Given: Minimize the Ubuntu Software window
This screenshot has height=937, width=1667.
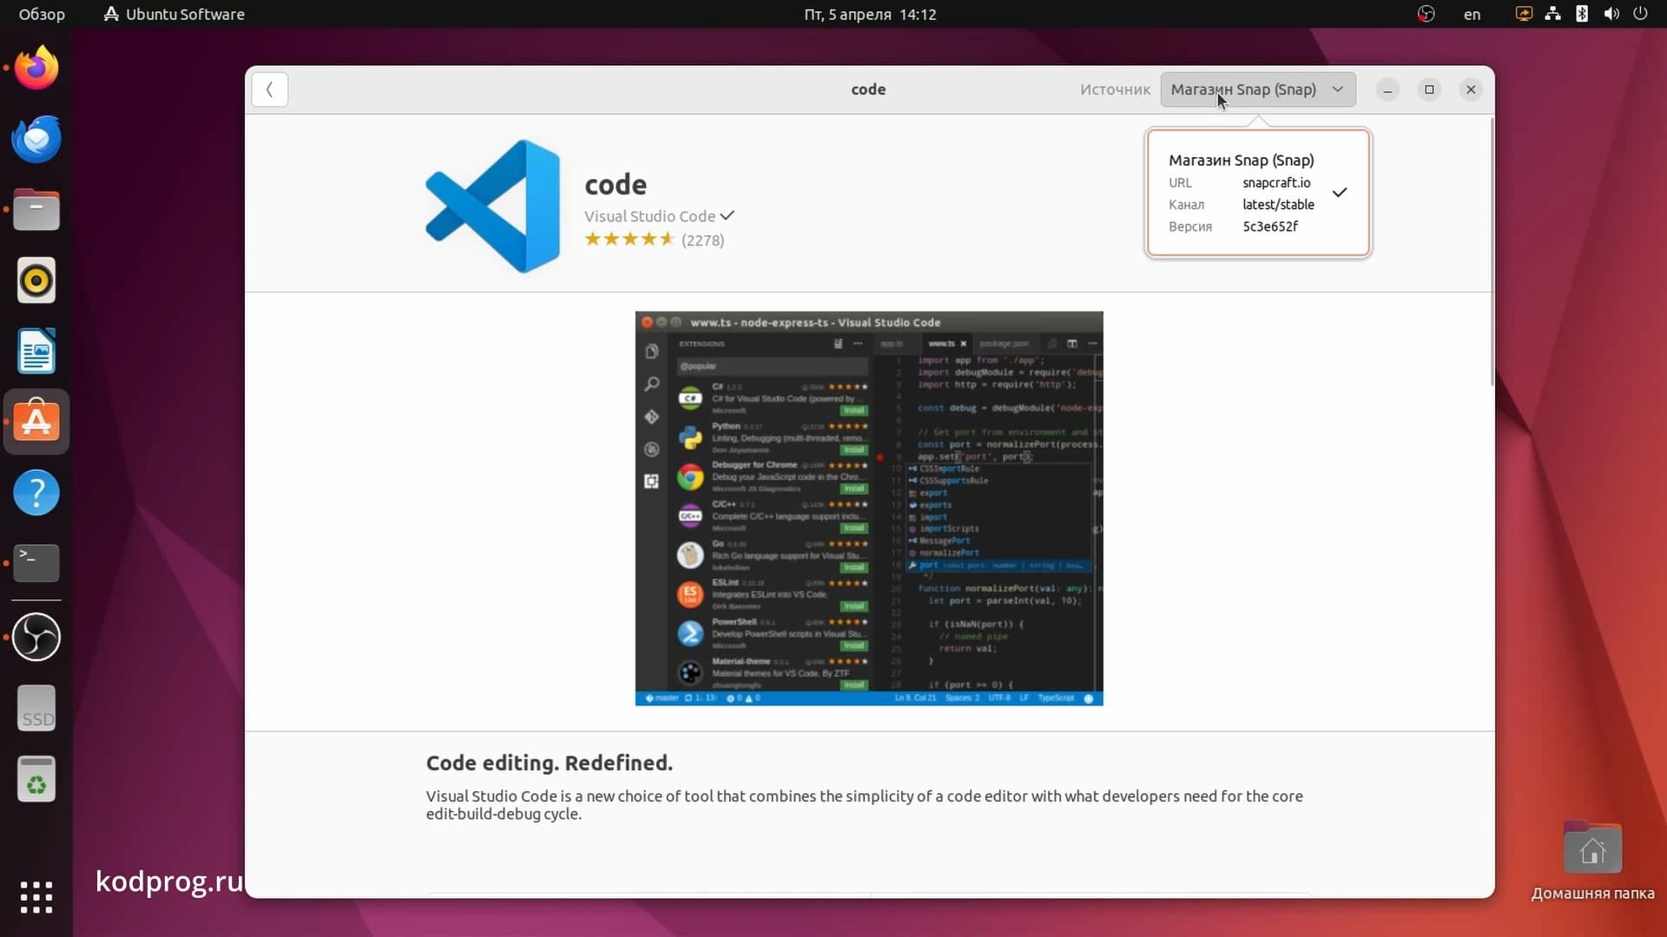Looking at the screenshot, I should pos(1387,89).
